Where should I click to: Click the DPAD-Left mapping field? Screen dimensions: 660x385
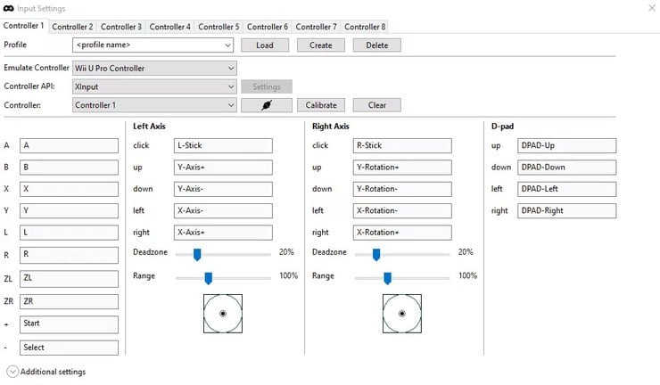[x=567, y=189]
